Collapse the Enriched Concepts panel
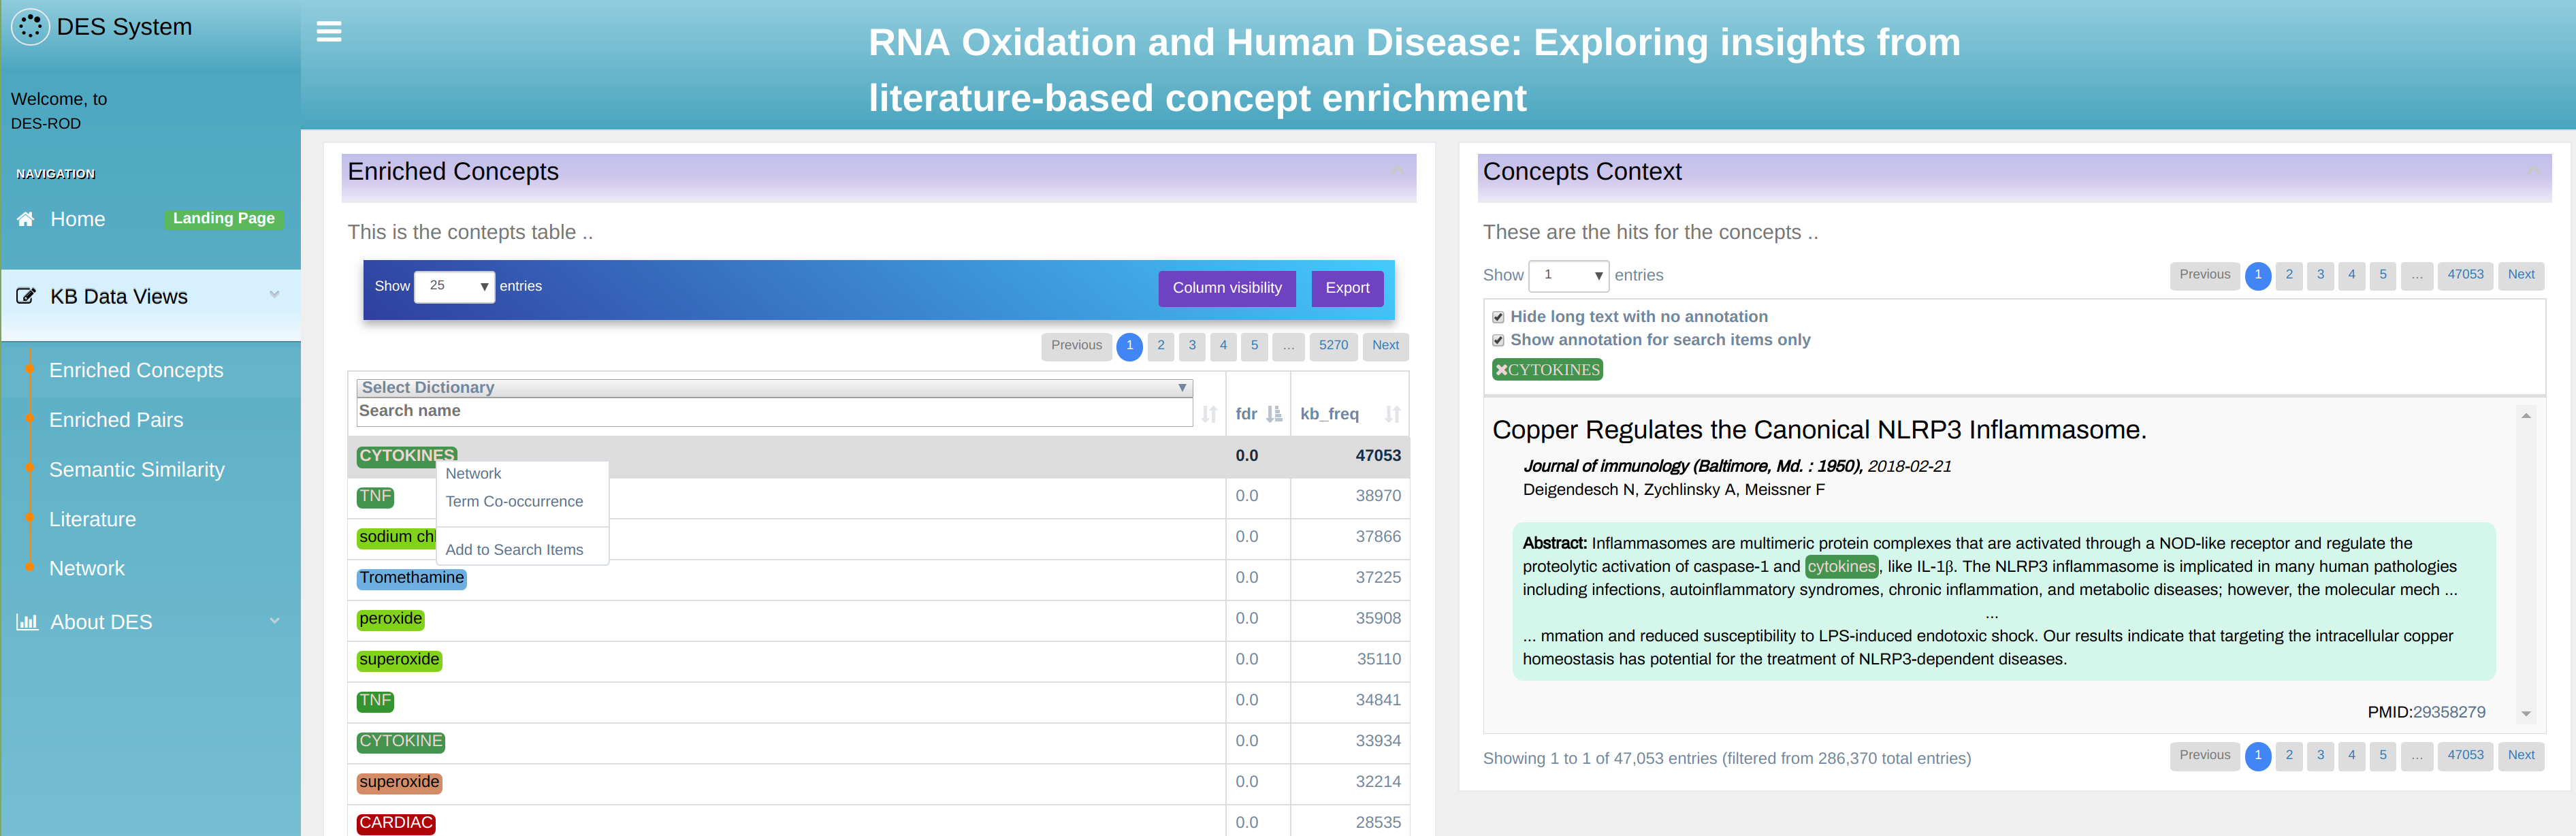 tap(1398, 171)
